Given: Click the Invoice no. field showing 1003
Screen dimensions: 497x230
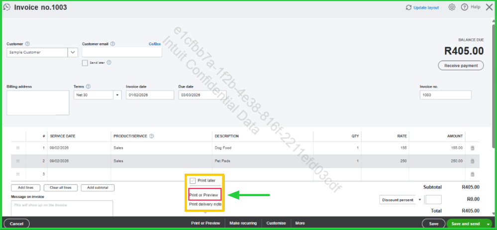Looking at the screenshot, I should [x=445, y=95].
